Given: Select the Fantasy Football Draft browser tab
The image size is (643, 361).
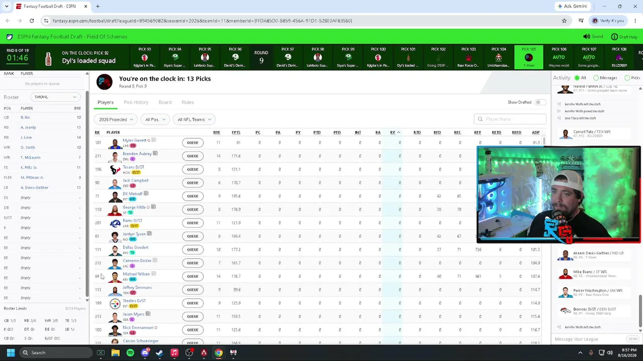Looking at the screenshot, I should 51,7.
